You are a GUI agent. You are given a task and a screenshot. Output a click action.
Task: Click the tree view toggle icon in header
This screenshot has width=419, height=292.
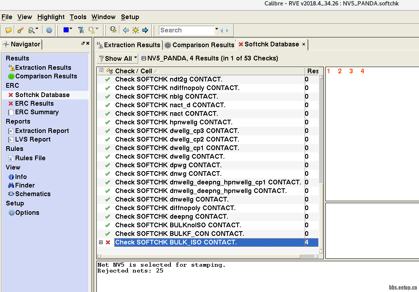(x=101, y=70)
